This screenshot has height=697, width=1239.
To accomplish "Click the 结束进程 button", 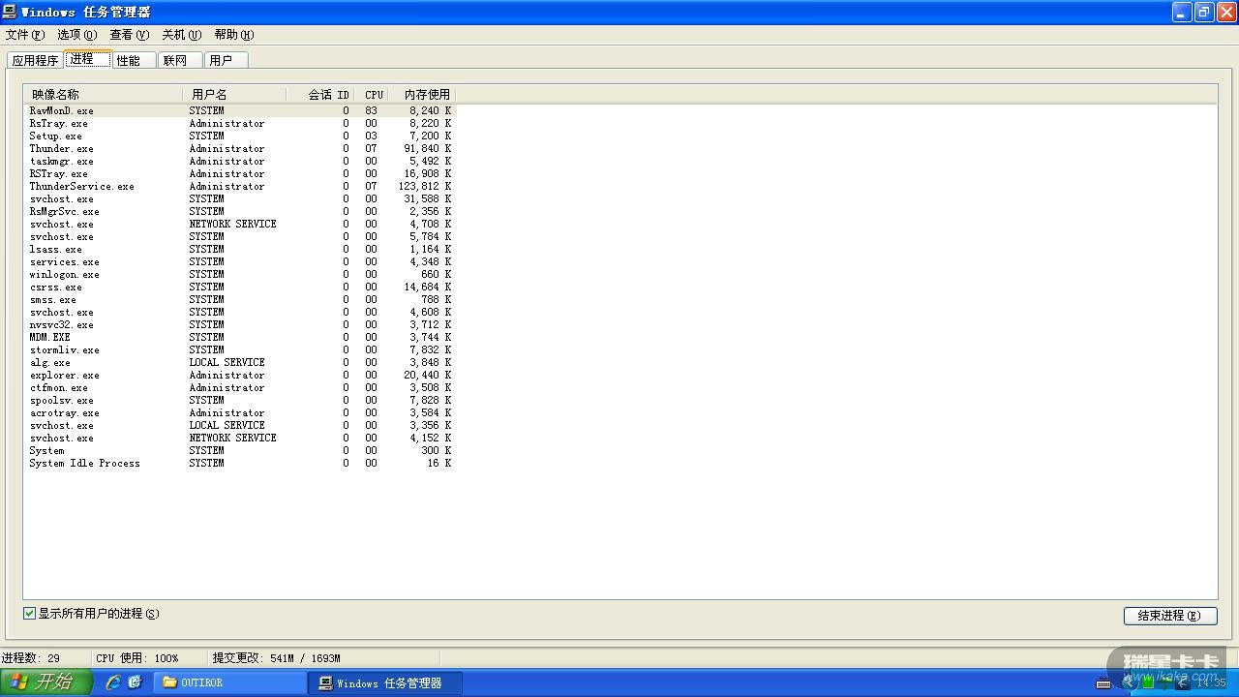I will coord(1170,616).
